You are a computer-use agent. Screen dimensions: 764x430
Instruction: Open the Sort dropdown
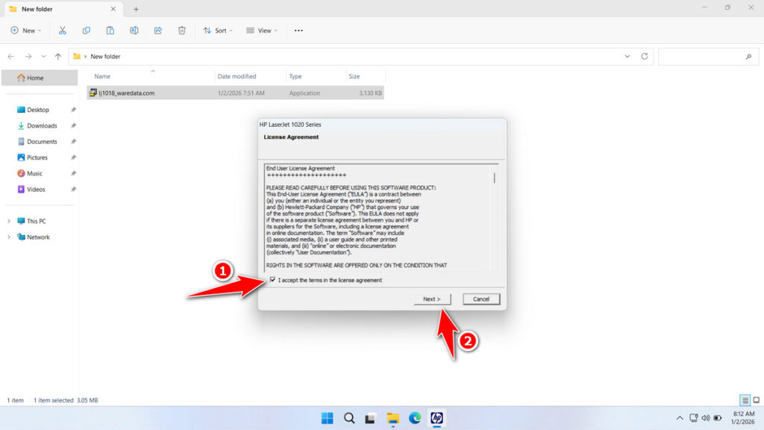click(x=218, y=30)
